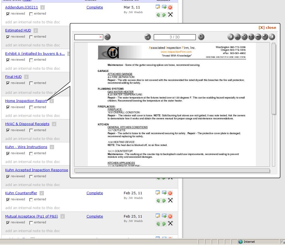The height and width of the screenshot is (245, 285).
Task: Click the search magnifier in document viewer
Action: [107, 37]
